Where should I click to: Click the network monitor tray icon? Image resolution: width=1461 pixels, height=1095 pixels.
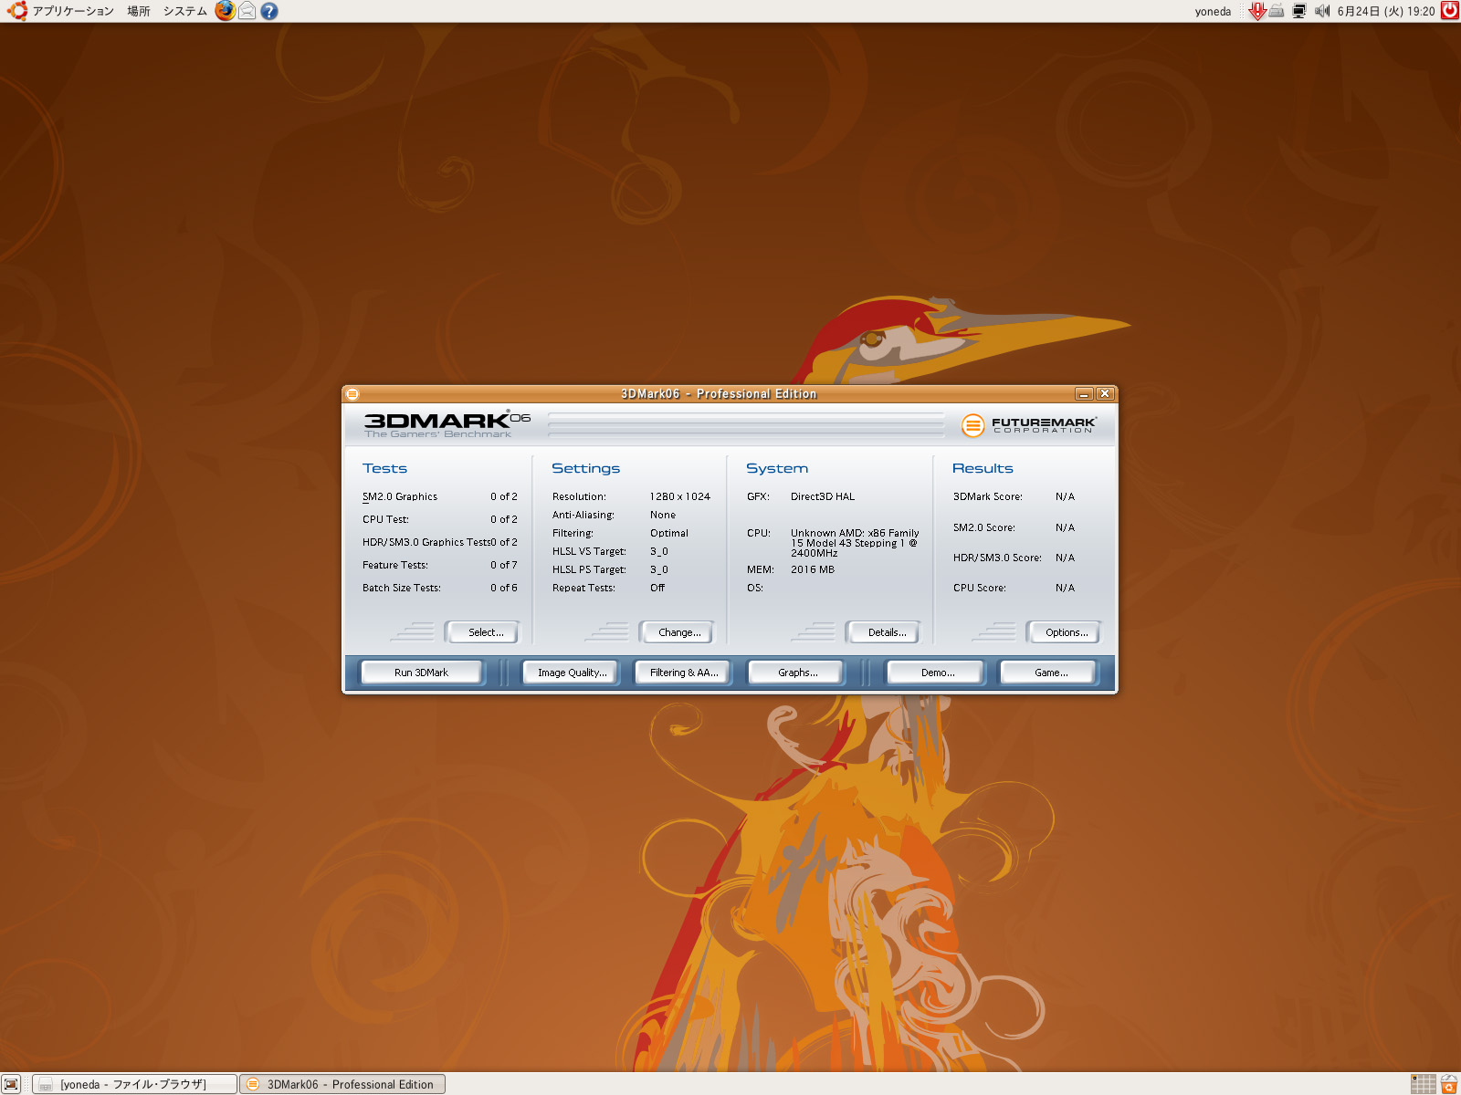click(x=1298, y=11)
